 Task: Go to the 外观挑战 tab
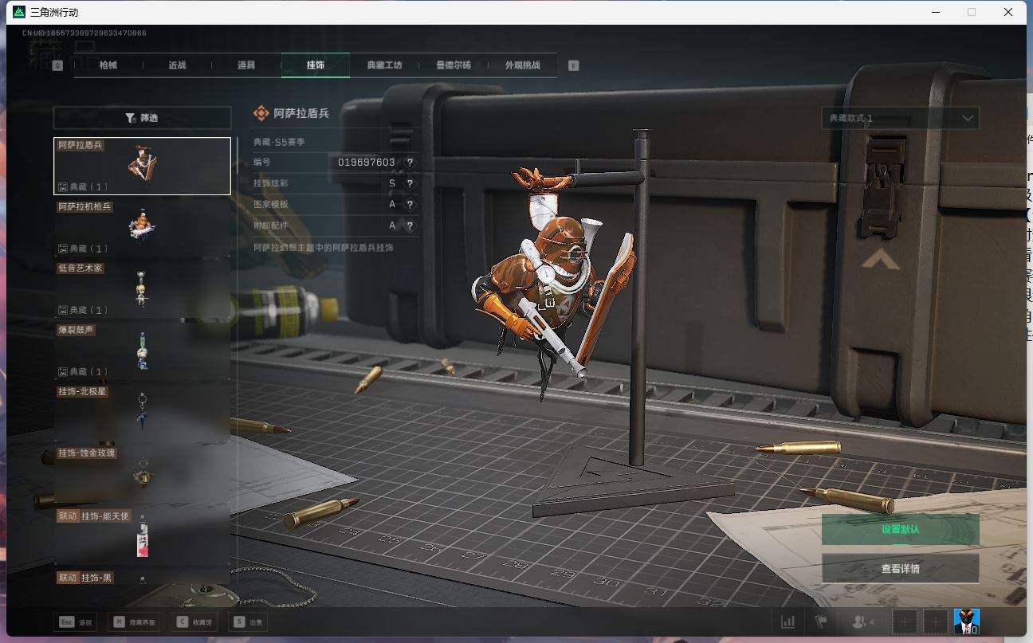(522, 65)
